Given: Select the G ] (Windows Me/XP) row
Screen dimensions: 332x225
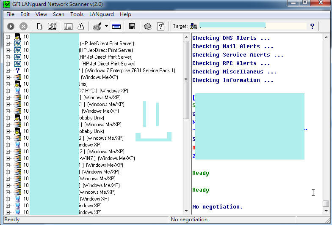Looking at the screenshot, I should coord(74,138).
